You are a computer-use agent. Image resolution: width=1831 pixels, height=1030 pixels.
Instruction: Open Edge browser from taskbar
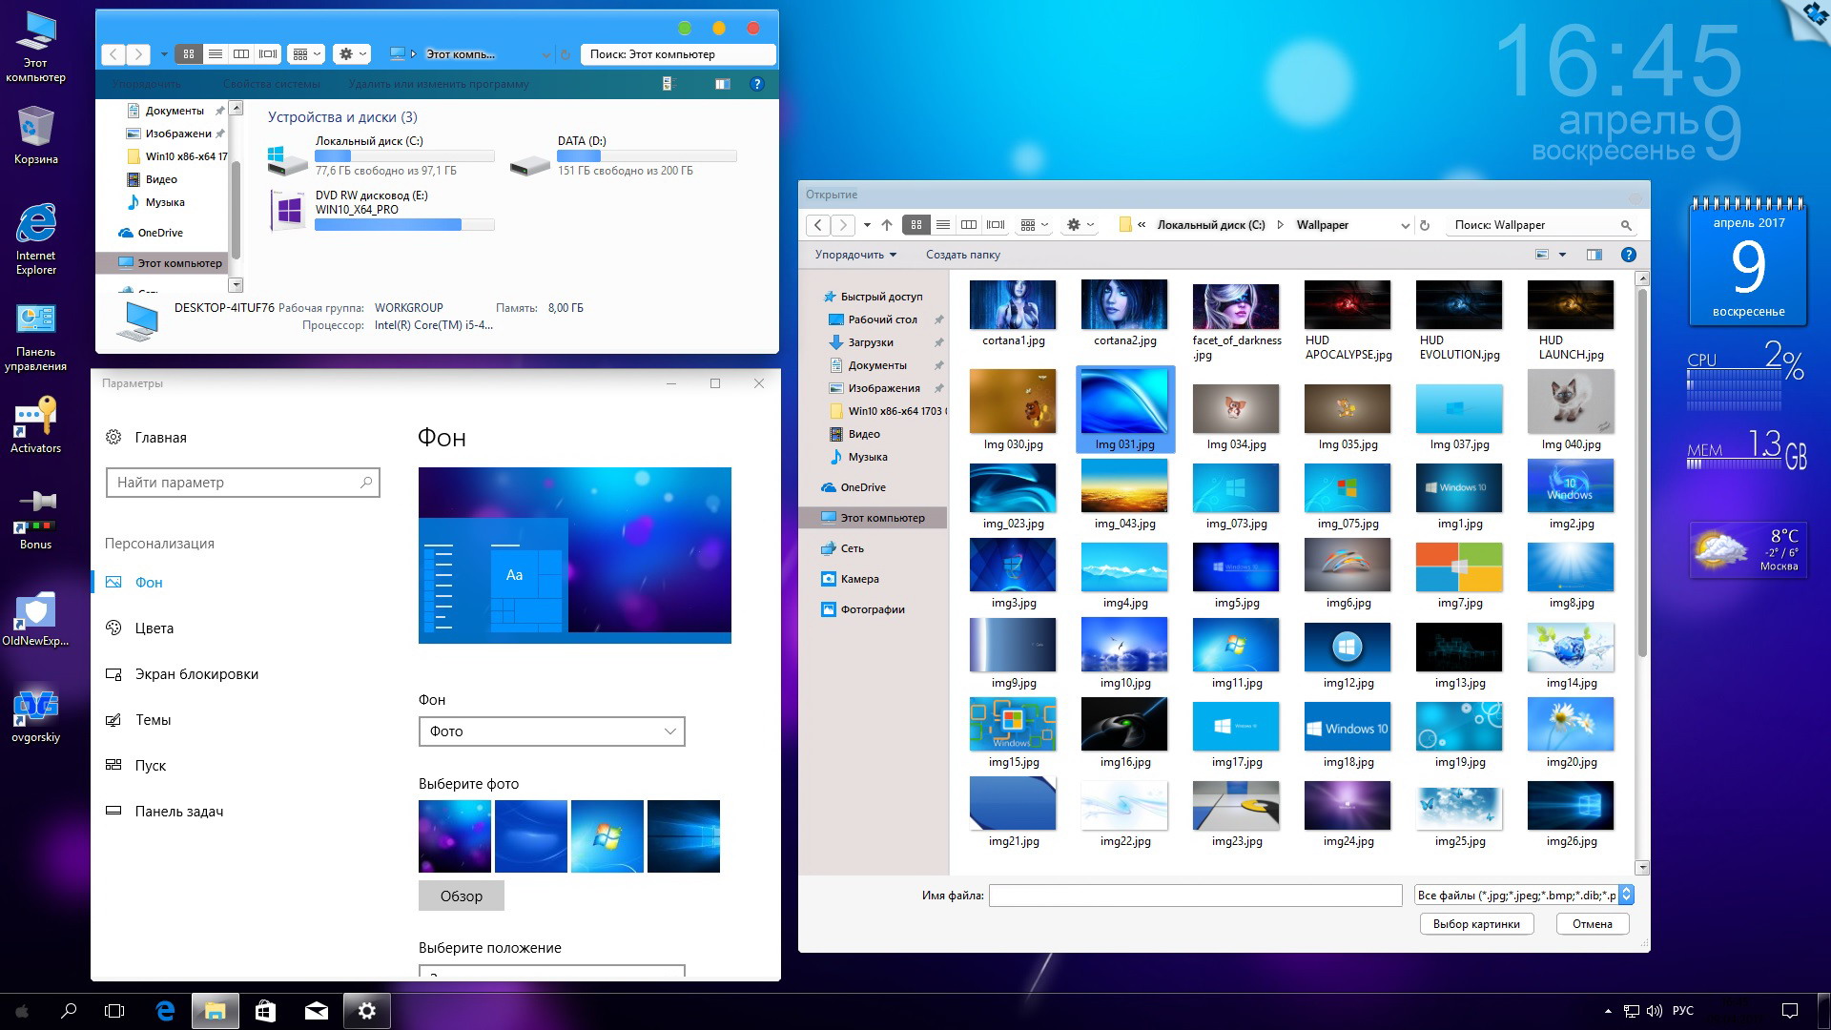165,1011
